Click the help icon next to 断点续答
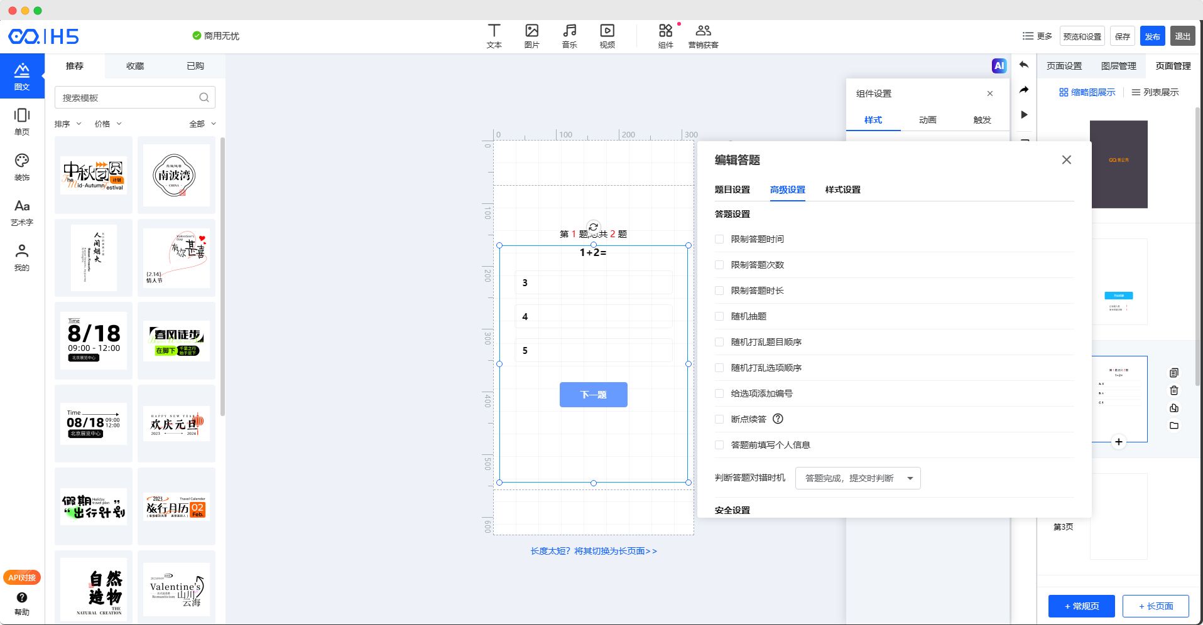The width and height of the screenshot is (1203, 625). (778, 419)
